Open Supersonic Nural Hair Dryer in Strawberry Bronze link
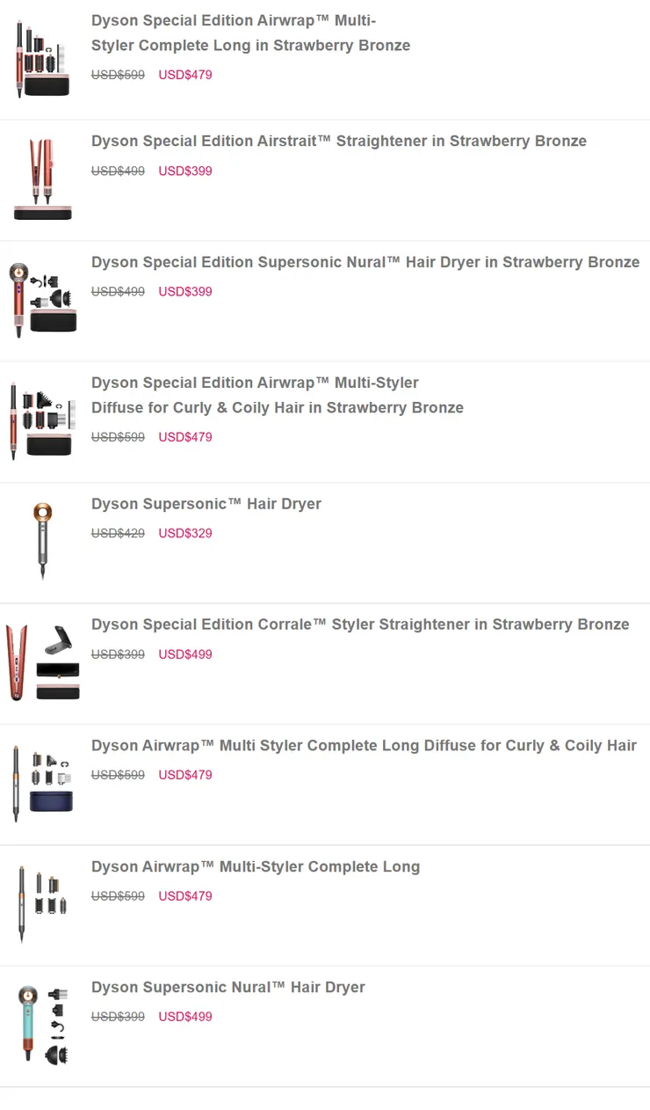650x1110 pixels. pyautogui.click(x=365, y=262)
